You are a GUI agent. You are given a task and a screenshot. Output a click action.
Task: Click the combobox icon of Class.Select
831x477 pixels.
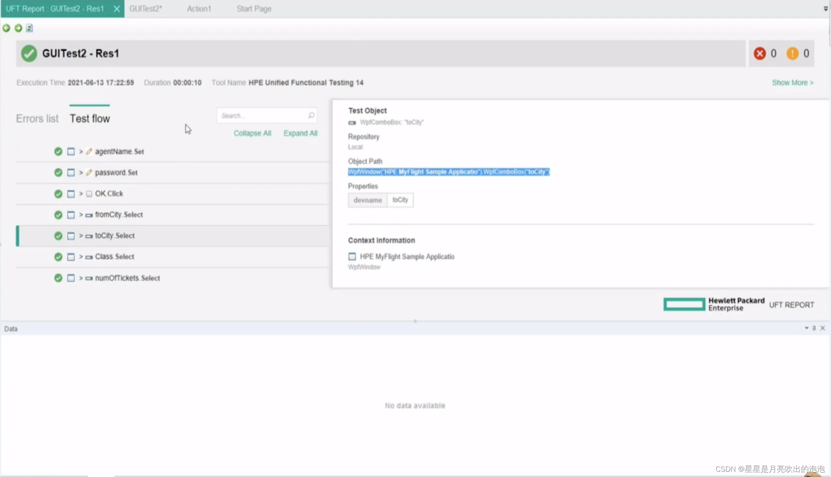(x=89, y=257)
